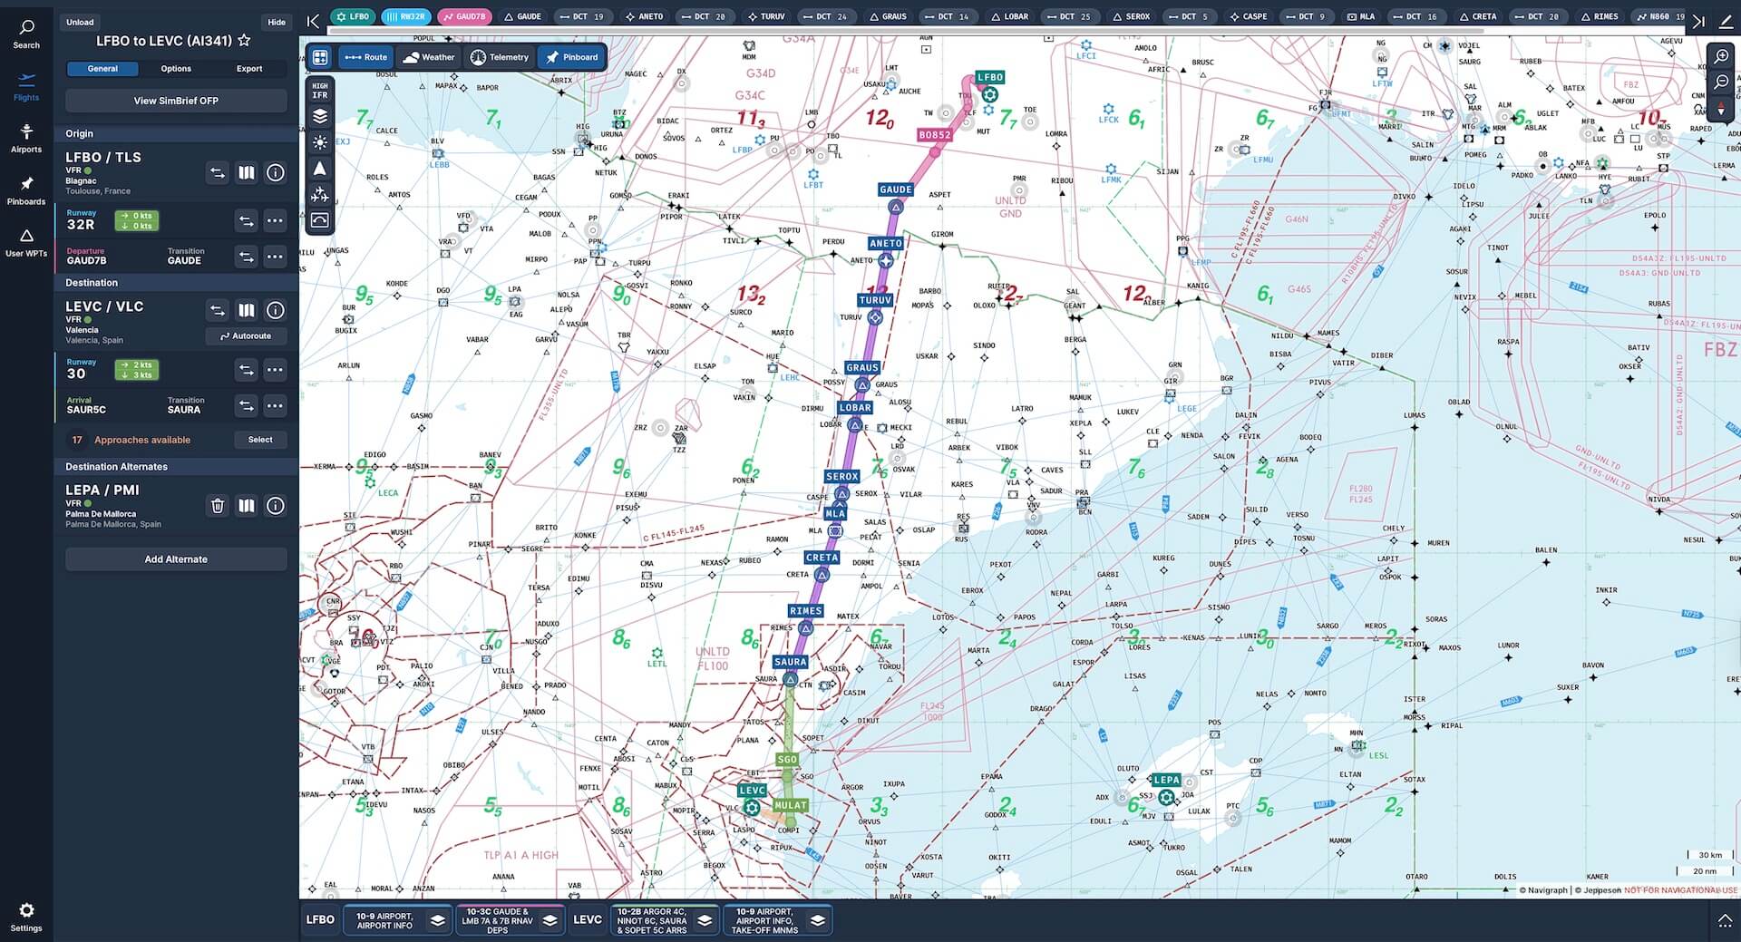Image resolution: width=1741 pixels, height=942 pixels.
Task: Open charts for LEVC destination
Action: pyautogui.click(x=246, y=310)
